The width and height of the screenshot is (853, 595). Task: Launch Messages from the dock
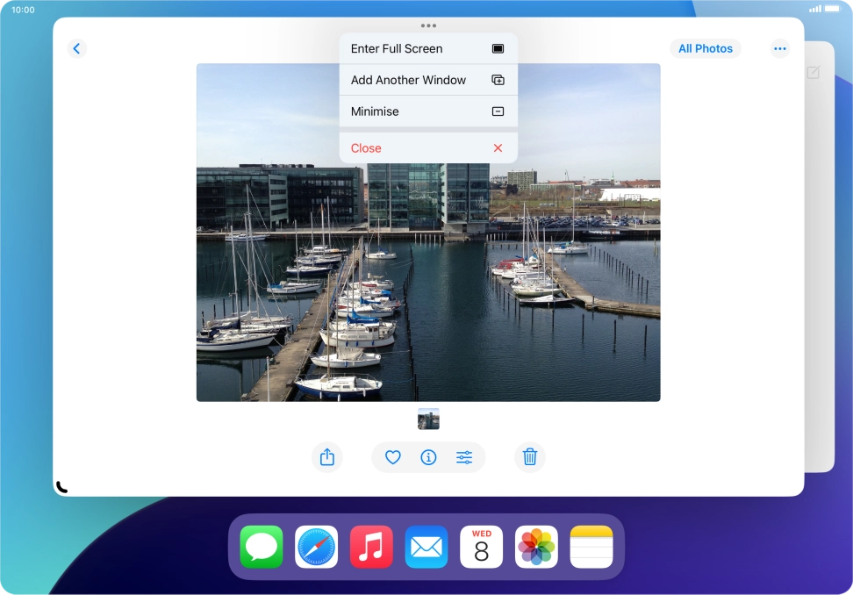(262, 546)
